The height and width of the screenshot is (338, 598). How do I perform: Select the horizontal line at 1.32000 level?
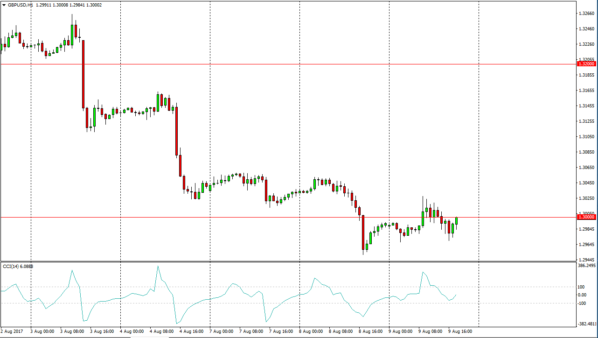[280, 64]
